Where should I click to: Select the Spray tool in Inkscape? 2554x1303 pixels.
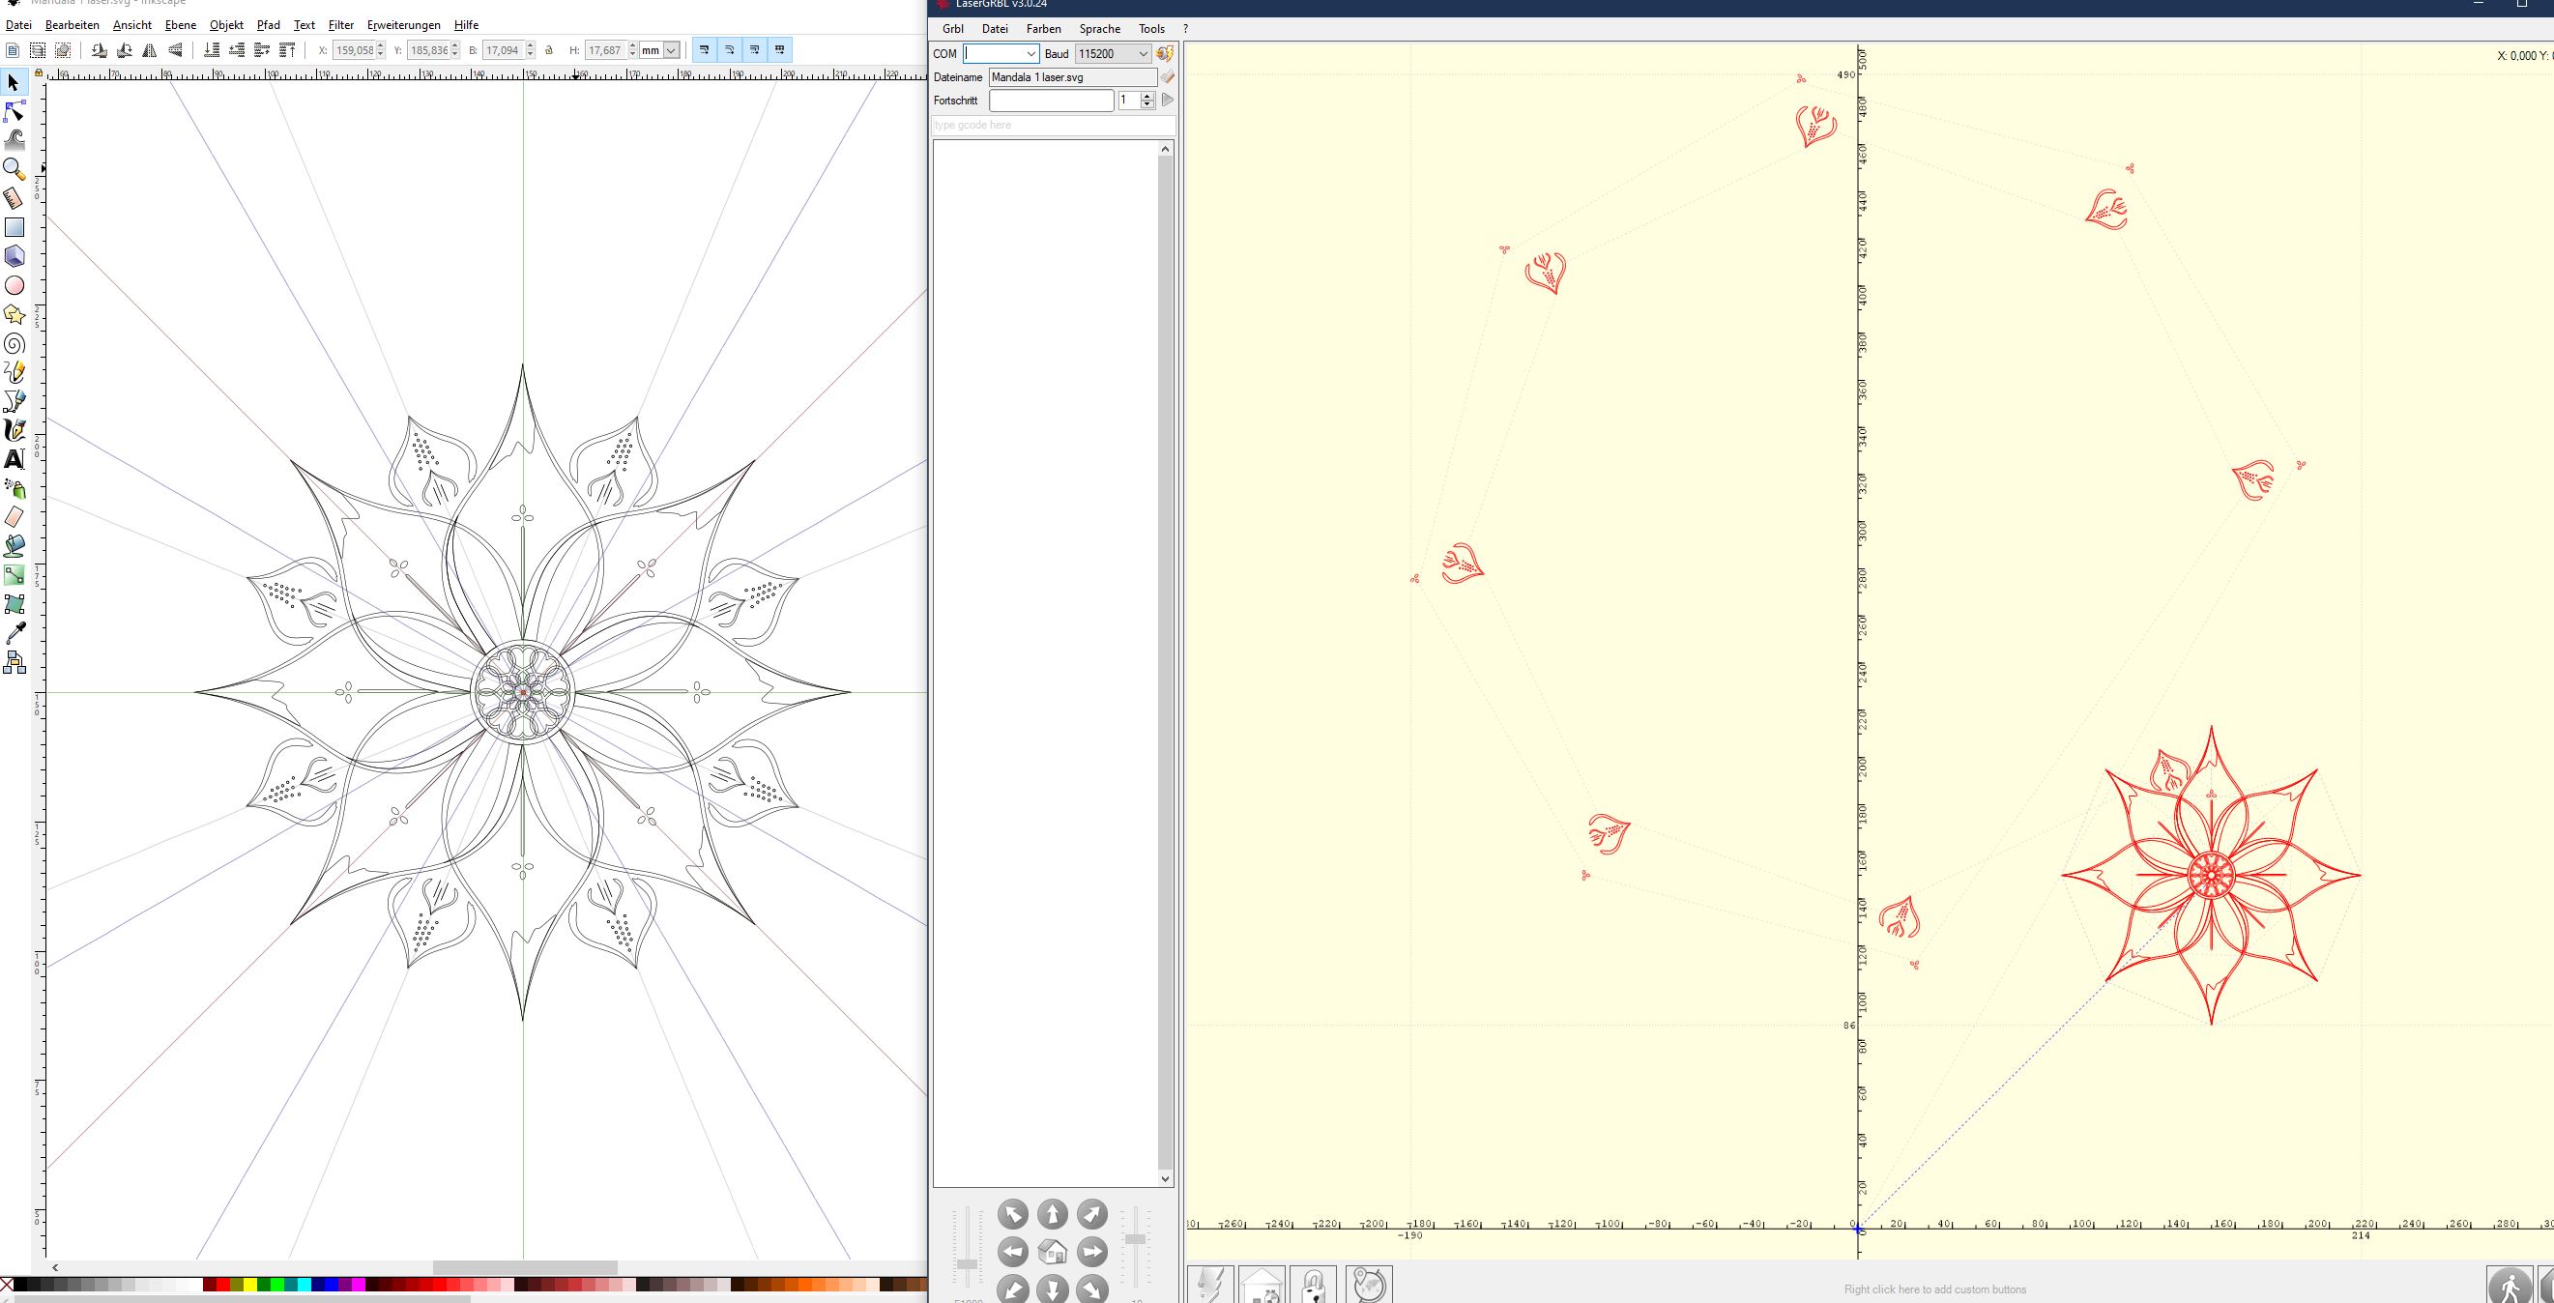tap(14, 488)
